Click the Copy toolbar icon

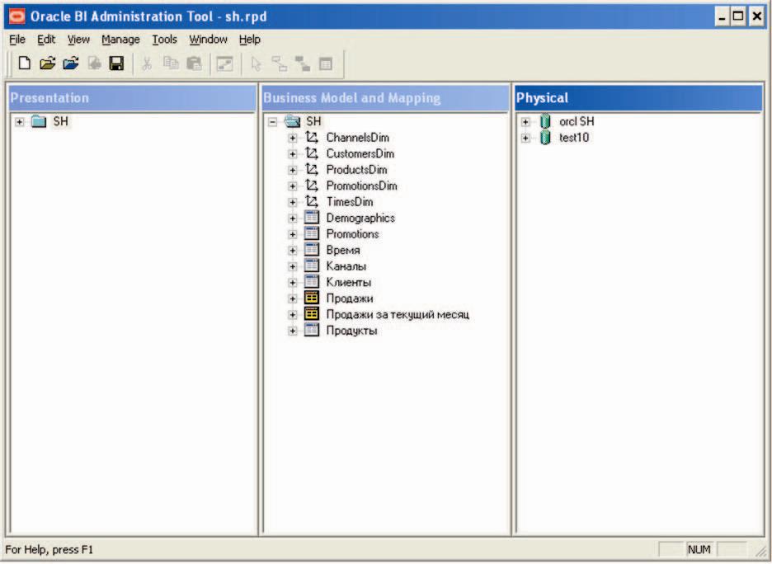[x=171, y=63]
